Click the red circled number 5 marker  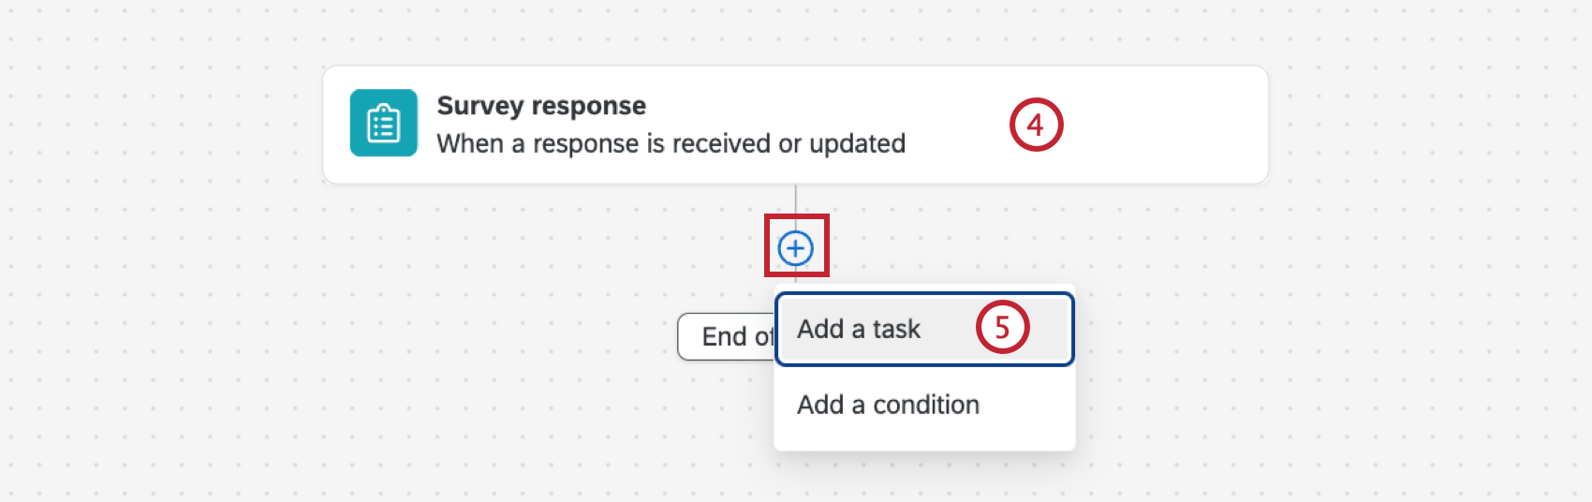(1002, 327)
